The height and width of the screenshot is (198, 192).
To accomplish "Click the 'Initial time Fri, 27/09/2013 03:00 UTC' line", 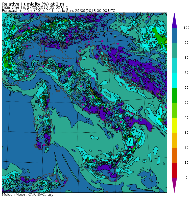I will (x=35, y=8).
